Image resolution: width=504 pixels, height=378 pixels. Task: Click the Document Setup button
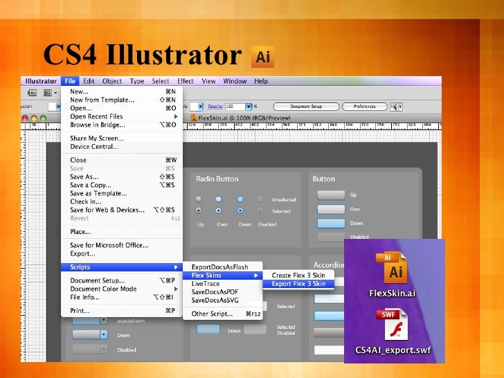306,107
